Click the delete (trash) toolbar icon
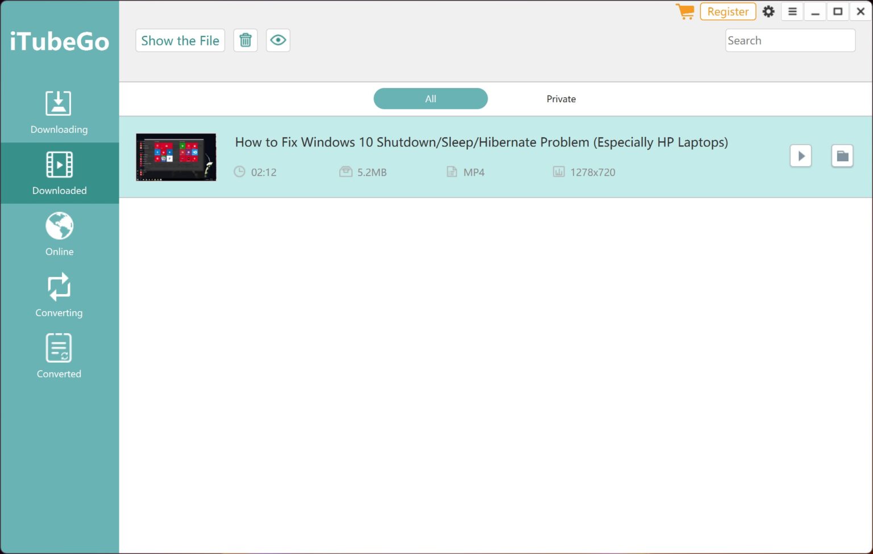 click(x=246, y=40)
